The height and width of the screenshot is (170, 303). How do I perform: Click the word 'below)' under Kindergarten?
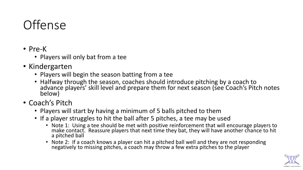point(50,94)
